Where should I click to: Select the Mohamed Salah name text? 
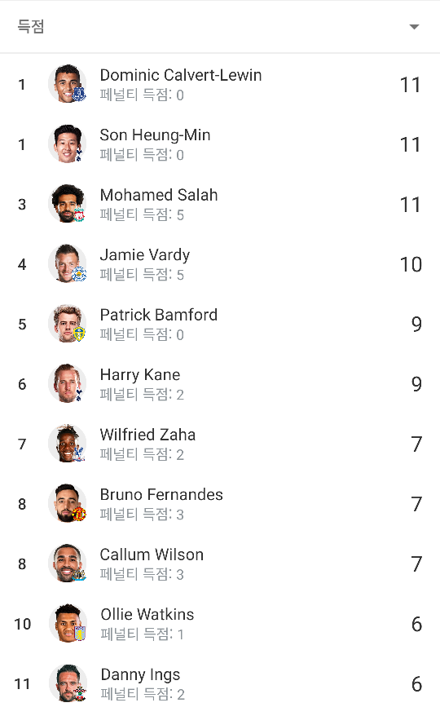(159, 195)
